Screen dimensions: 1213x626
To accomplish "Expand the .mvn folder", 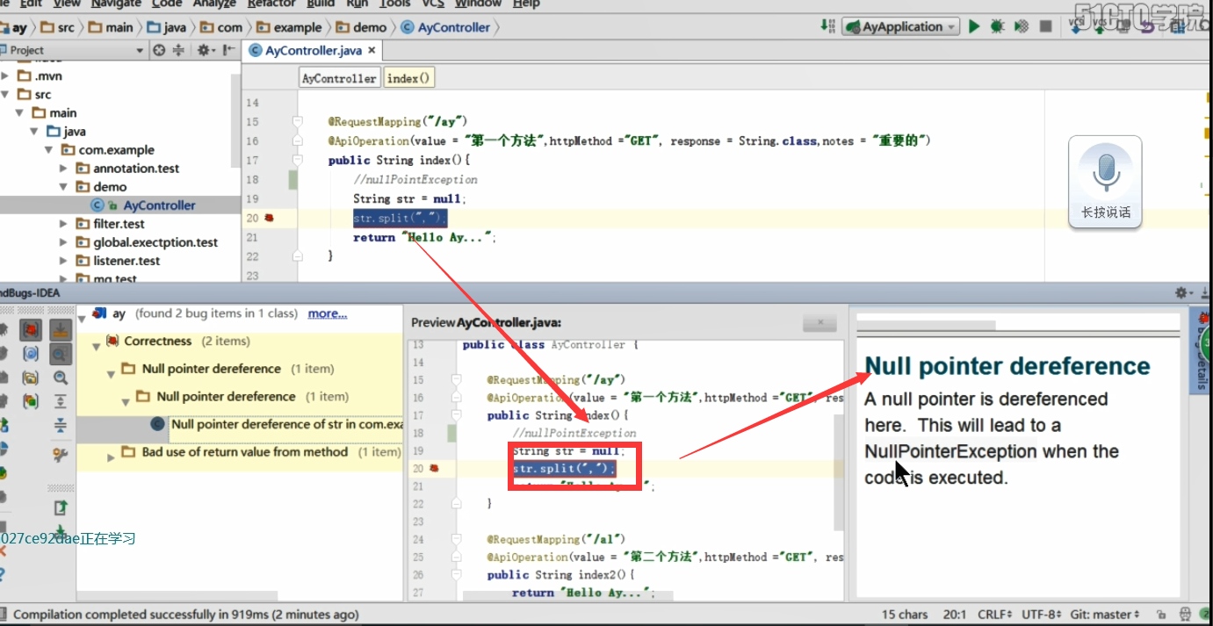I will pyautogui.click(x=5, y=76).
